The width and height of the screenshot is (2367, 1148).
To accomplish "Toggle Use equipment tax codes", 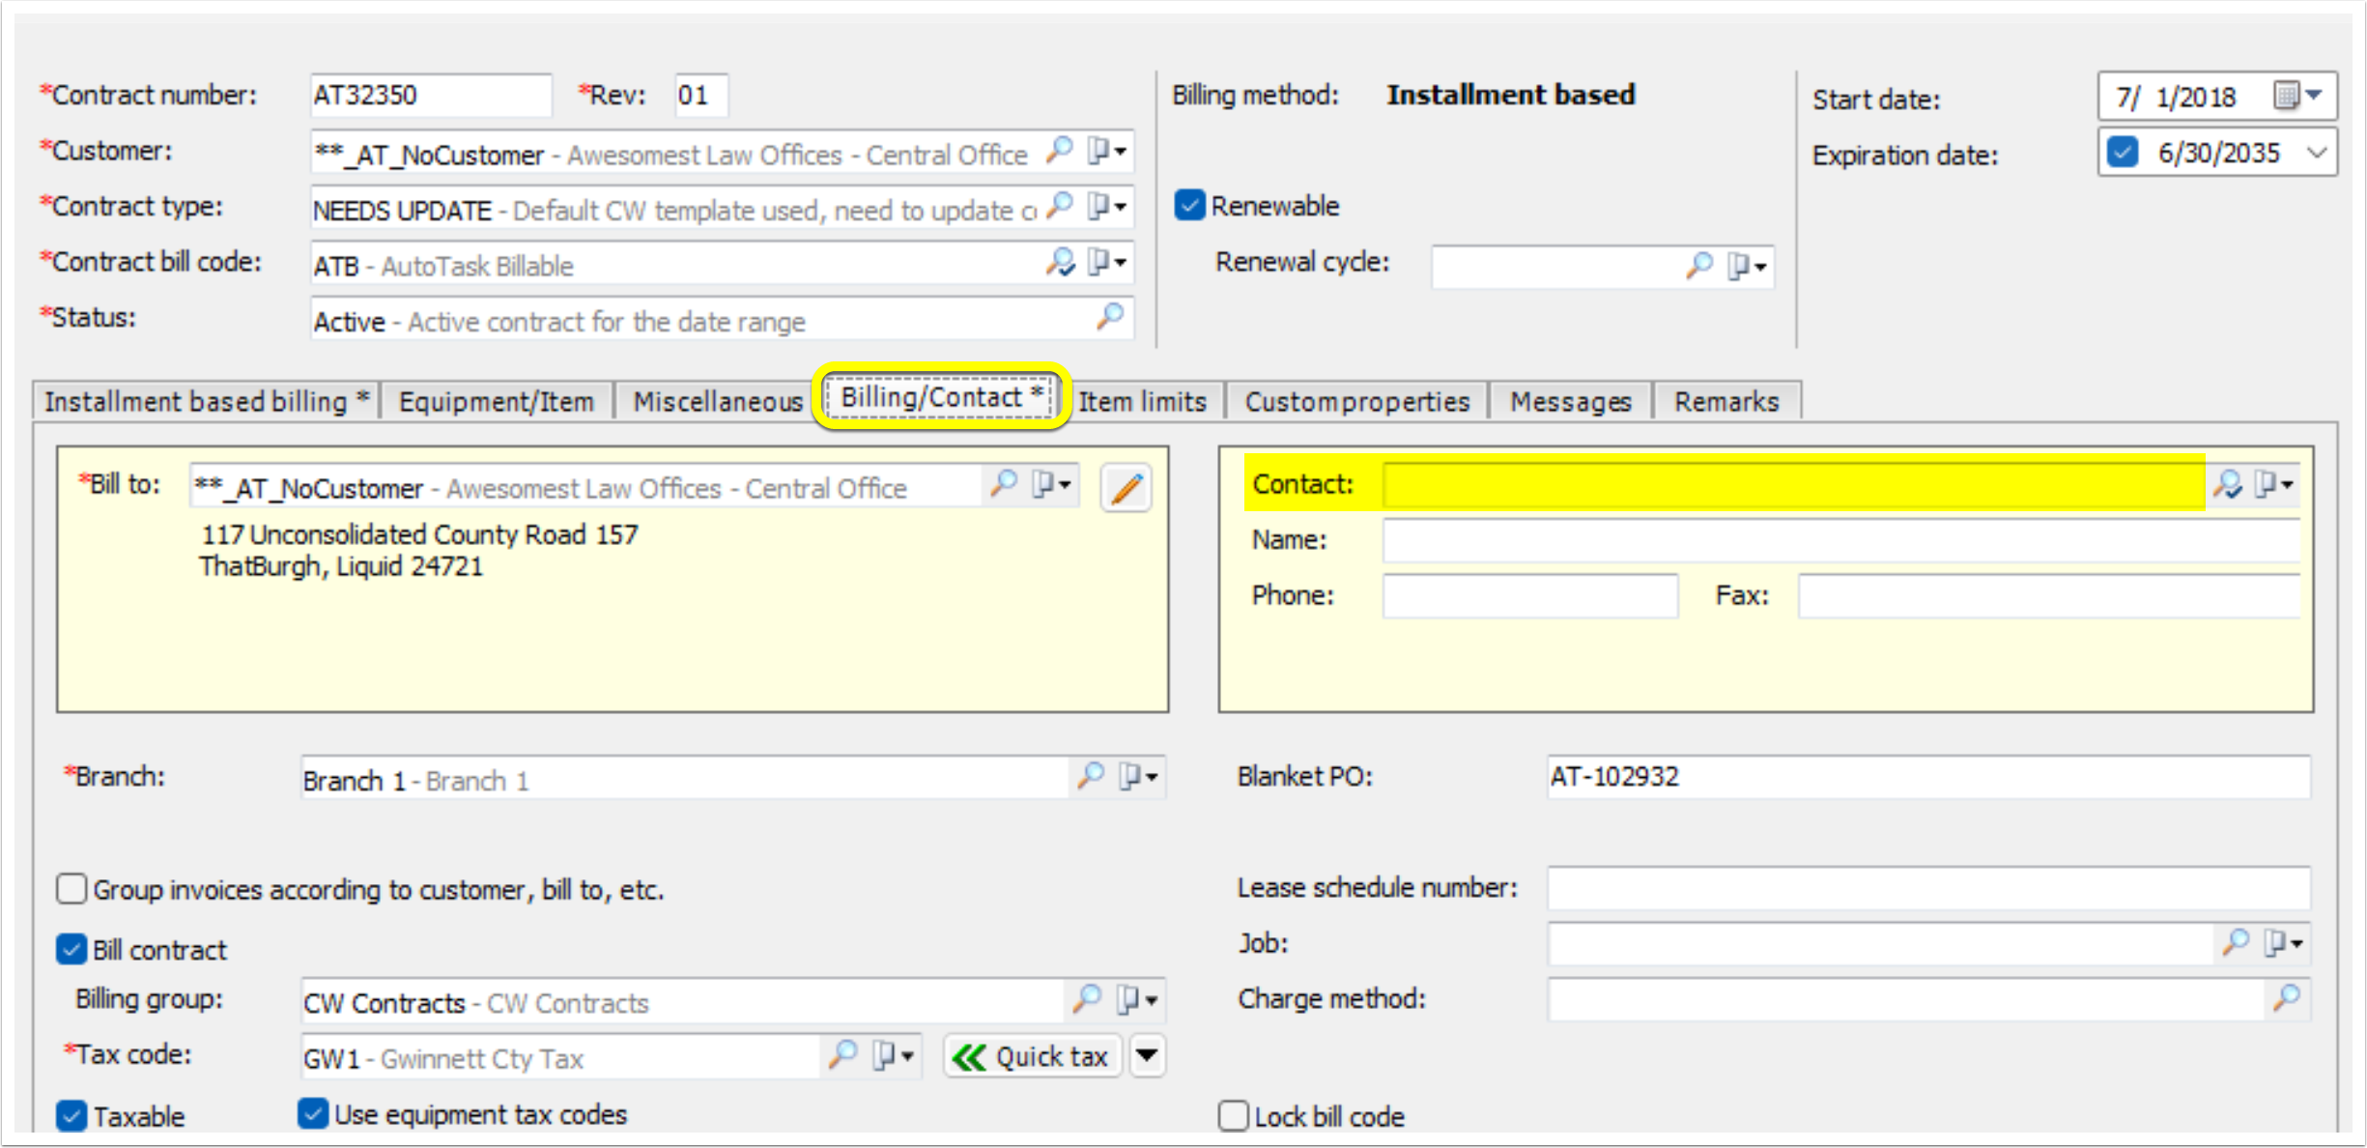I will pos(313,1114).
